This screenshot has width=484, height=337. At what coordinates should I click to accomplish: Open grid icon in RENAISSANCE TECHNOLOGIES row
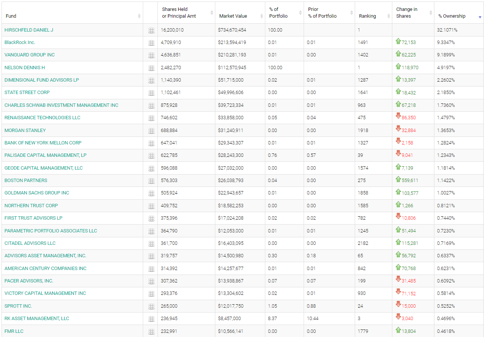pyautogui.click(x=151, y=118)
